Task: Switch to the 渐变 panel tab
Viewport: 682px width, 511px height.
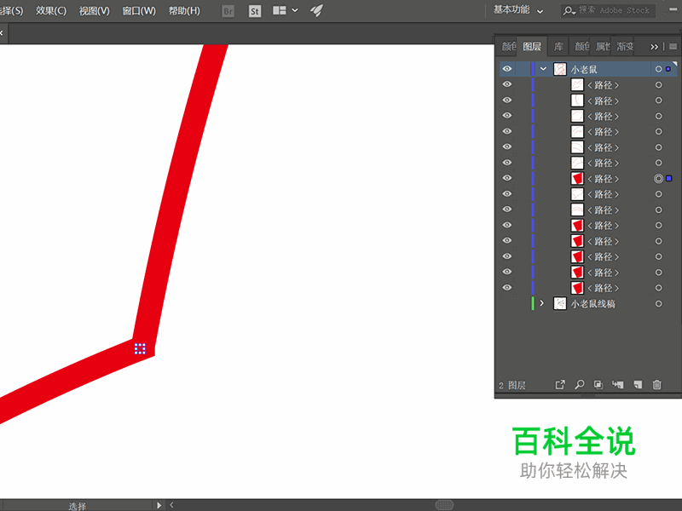Action: tap(625, 47)
